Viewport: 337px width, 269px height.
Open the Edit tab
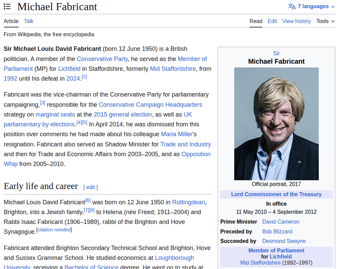pyautogui.click(x=272, y=21)
